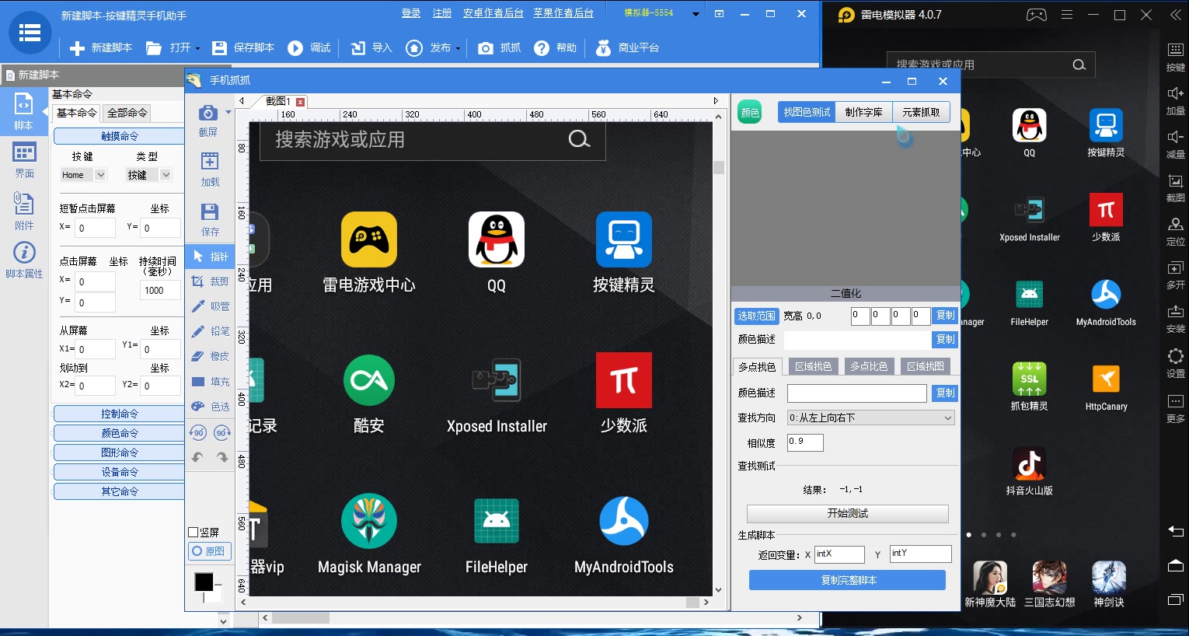Expand the 控制命令 command group
Viewport: 1189px width, 636px height.
pyautogui.click(x=120, y=414)
